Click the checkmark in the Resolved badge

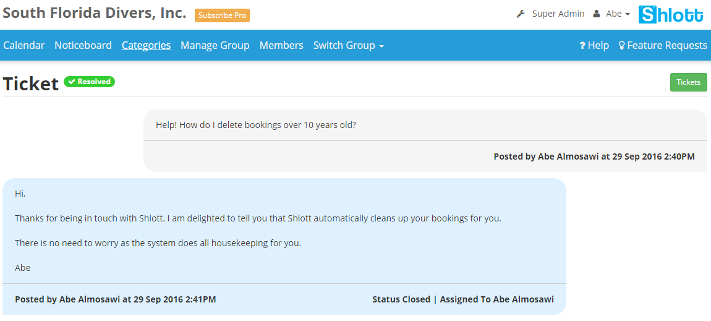tap(72, 82)
